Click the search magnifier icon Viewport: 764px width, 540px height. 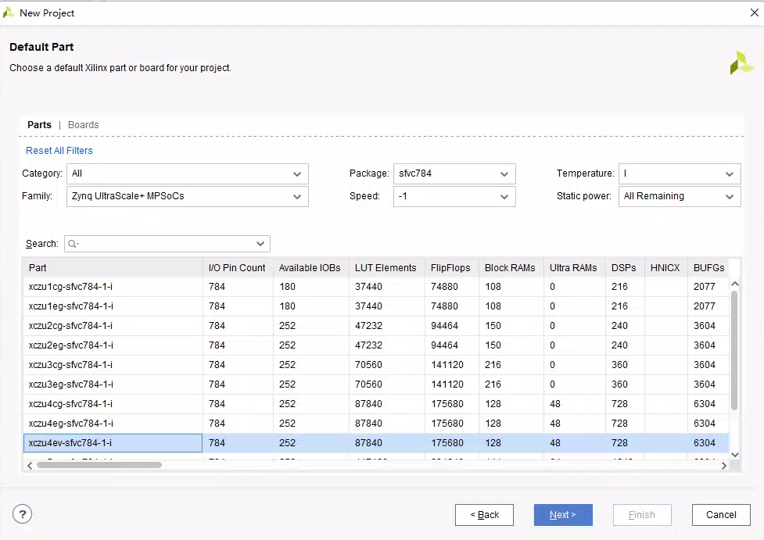[73, 244]
